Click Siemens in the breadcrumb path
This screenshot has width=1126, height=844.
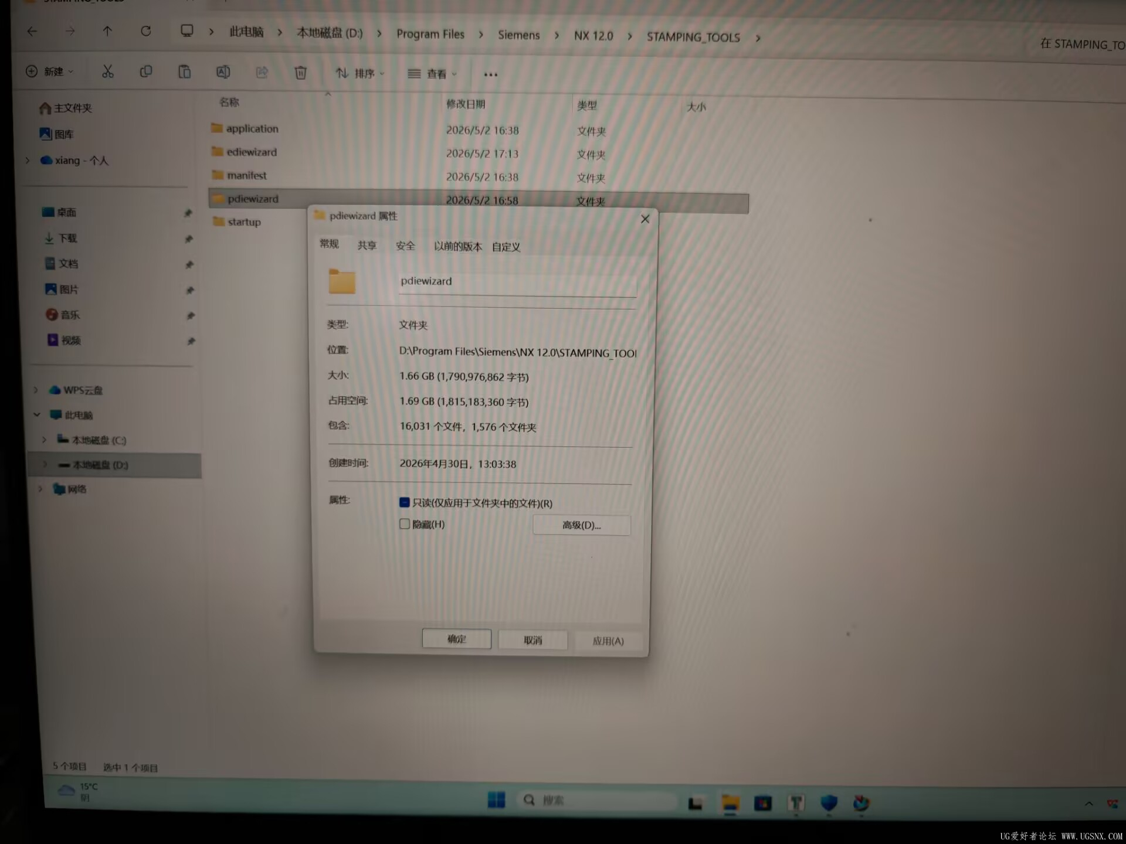point(519,35)
